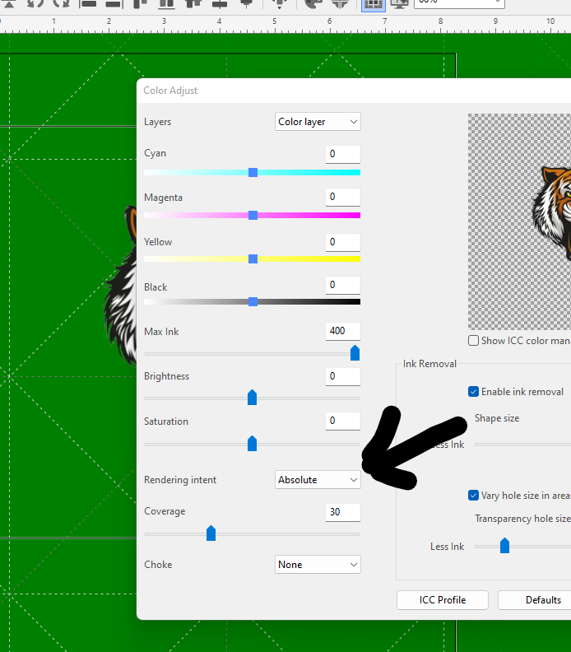Click the Max Ink field showing 400
The height and width of the screenshot is (652, 571).
click(343, 332)
